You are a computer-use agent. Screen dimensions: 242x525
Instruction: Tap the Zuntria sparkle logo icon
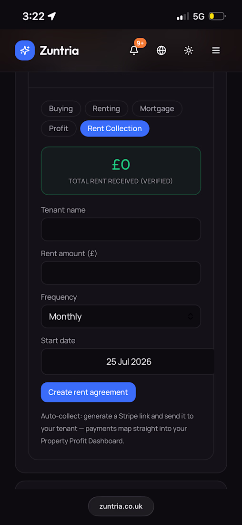click(x=25, y=51)
